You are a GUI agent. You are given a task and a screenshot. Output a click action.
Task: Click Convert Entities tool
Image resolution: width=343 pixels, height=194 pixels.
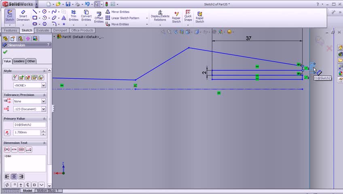(x=86, y=15)
